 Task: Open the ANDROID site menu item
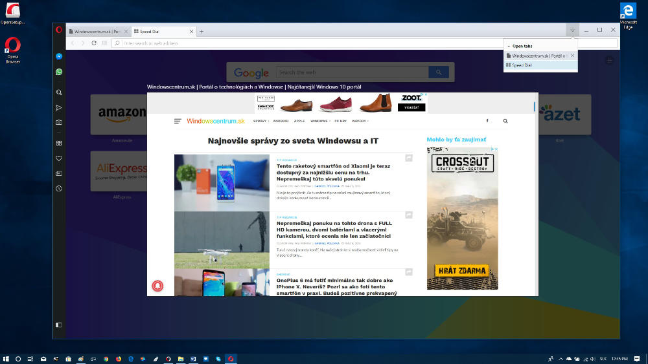tap(281, 121)
